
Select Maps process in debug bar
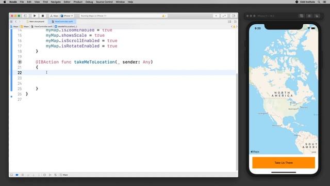coord(64,175)
